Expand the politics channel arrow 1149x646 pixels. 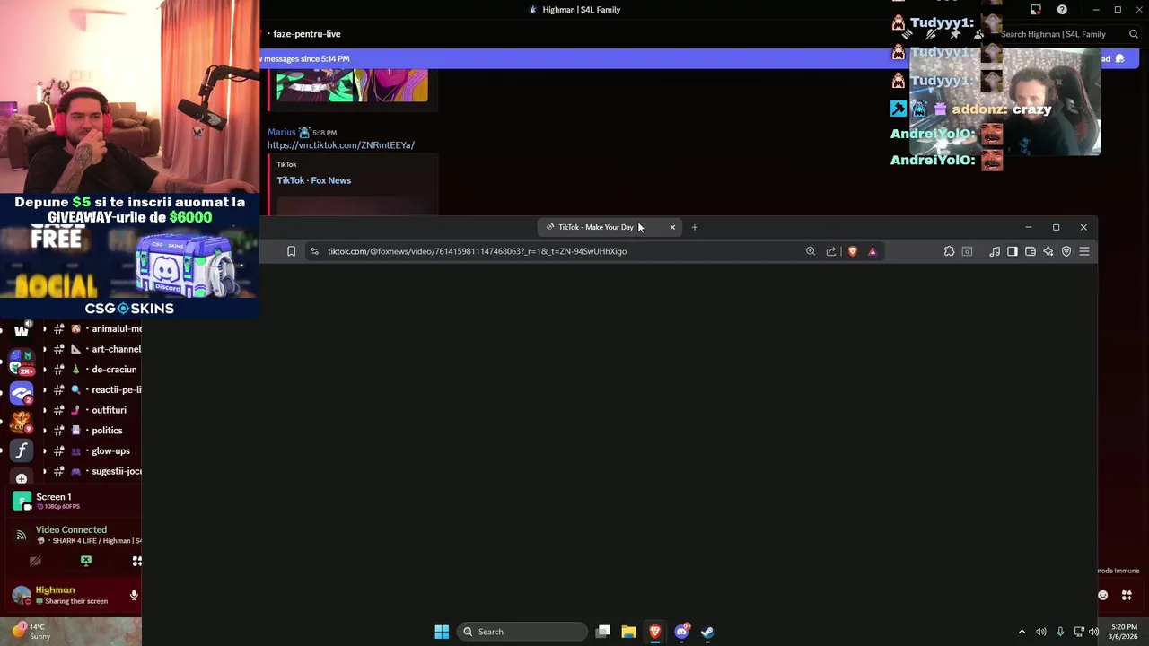[x=45, y=431]
